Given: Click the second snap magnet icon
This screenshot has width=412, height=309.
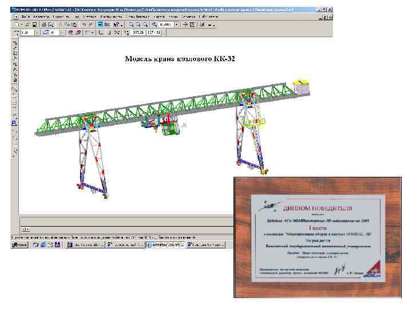Looking at the screenshot, I should 78,33.
